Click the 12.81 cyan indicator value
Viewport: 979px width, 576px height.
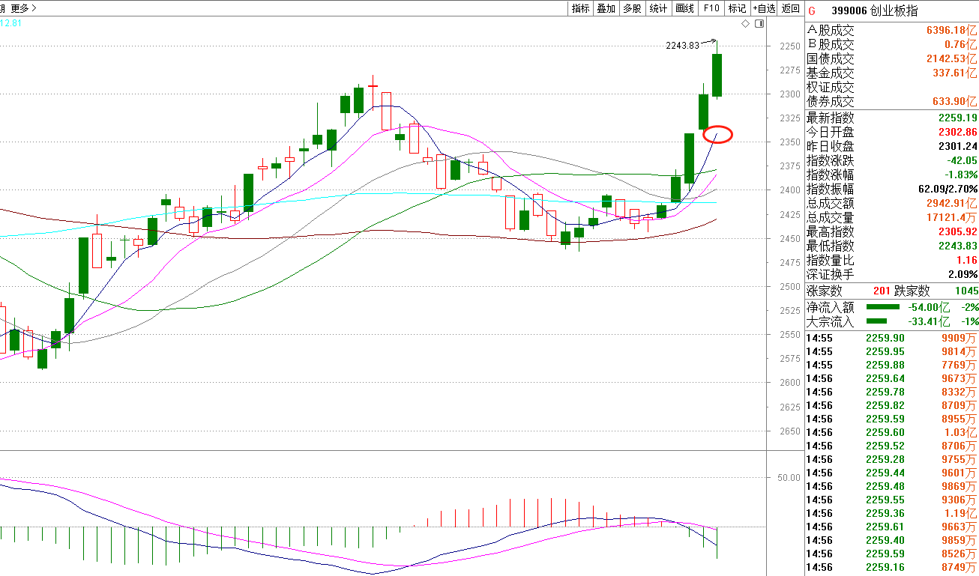coord(10,23)
